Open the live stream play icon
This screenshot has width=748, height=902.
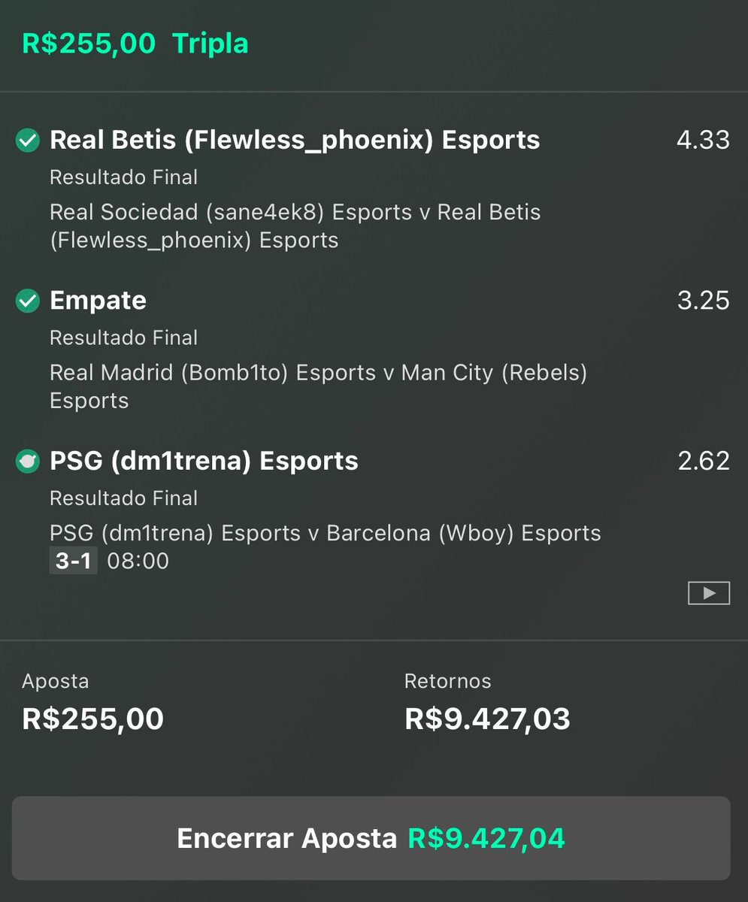click(709, 593)
